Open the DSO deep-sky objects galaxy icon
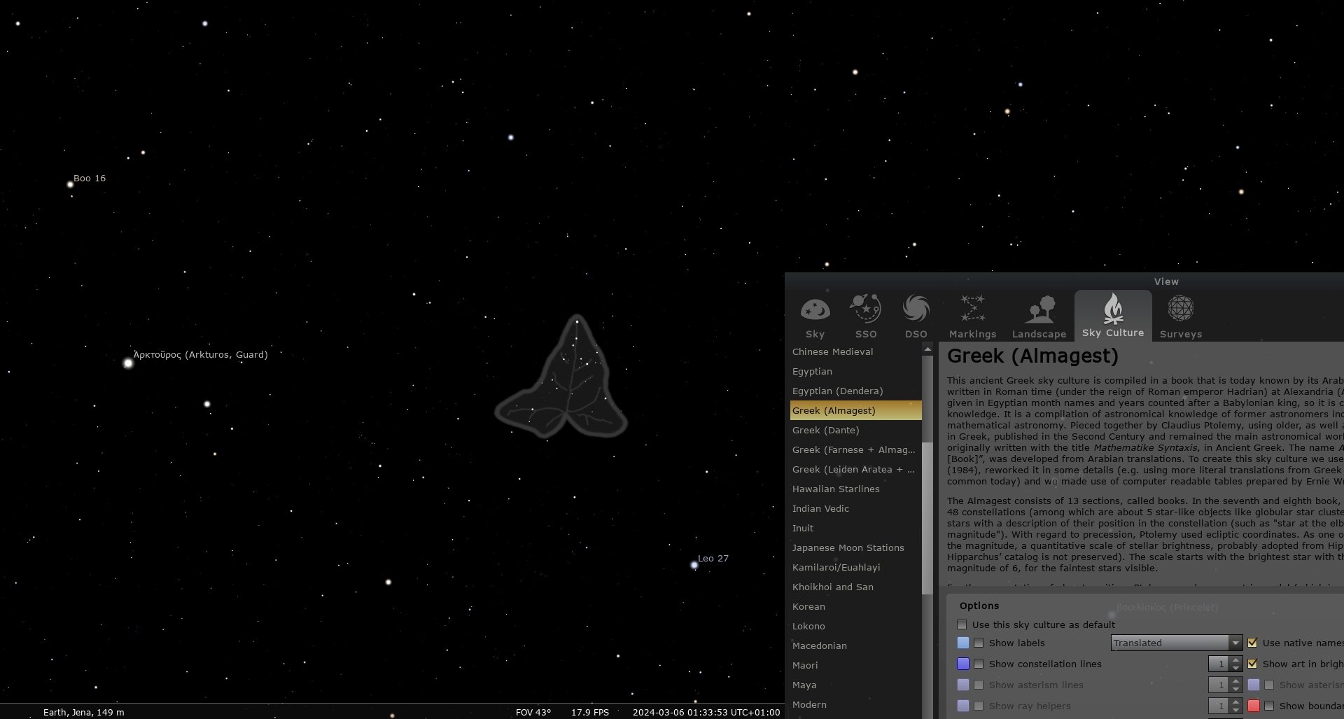Image resolution: width=1344 pixels, height=719 pixels. pos(916,309)
